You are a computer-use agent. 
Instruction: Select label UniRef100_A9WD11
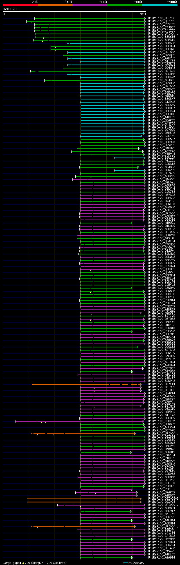pos(161,452)
